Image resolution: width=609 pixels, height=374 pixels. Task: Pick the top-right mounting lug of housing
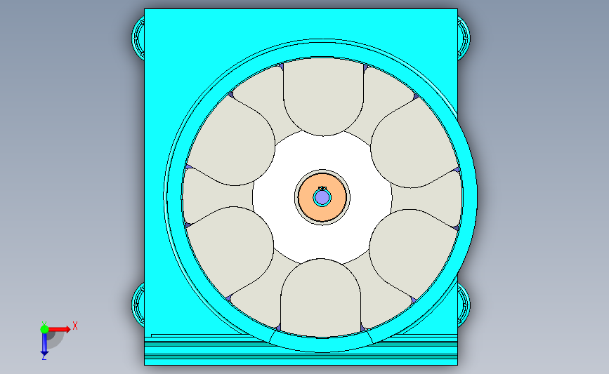pyautogui.click(x=464, y=38)
